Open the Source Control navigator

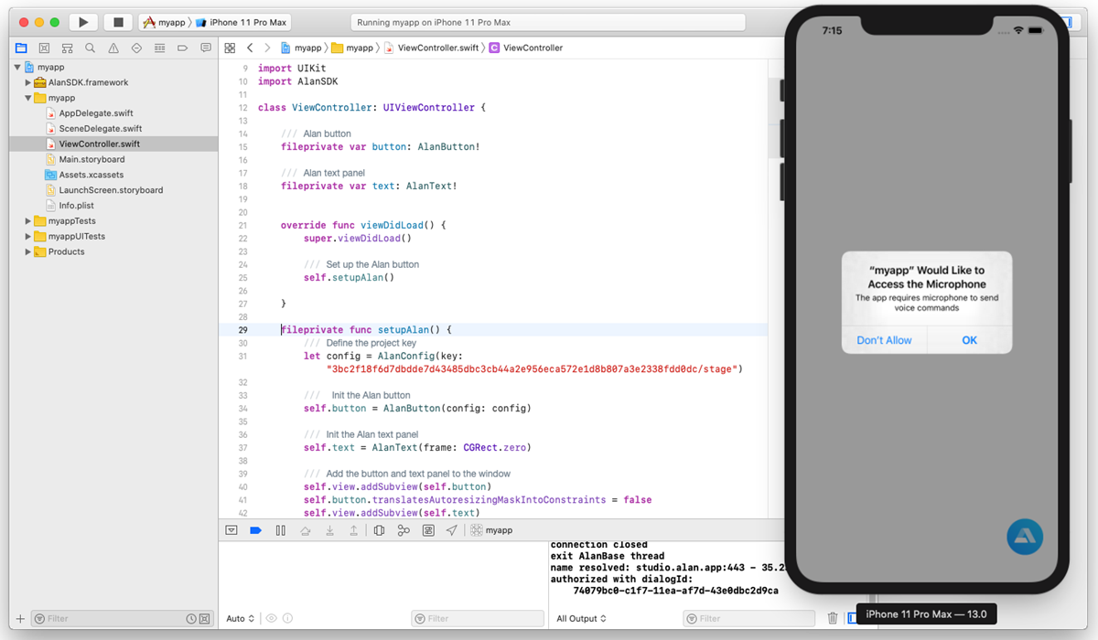(44, 48)
